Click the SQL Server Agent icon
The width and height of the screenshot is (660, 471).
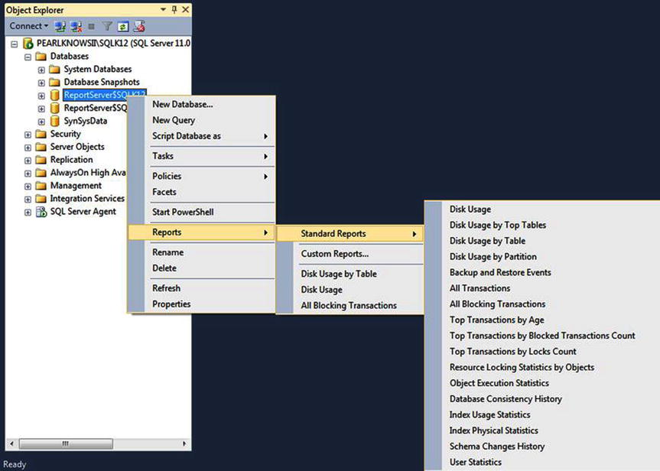(41, 212)
